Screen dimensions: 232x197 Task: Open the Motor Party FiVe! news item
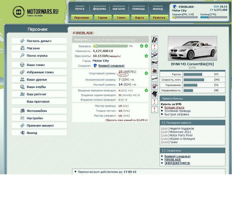click(x=181, y=135)
